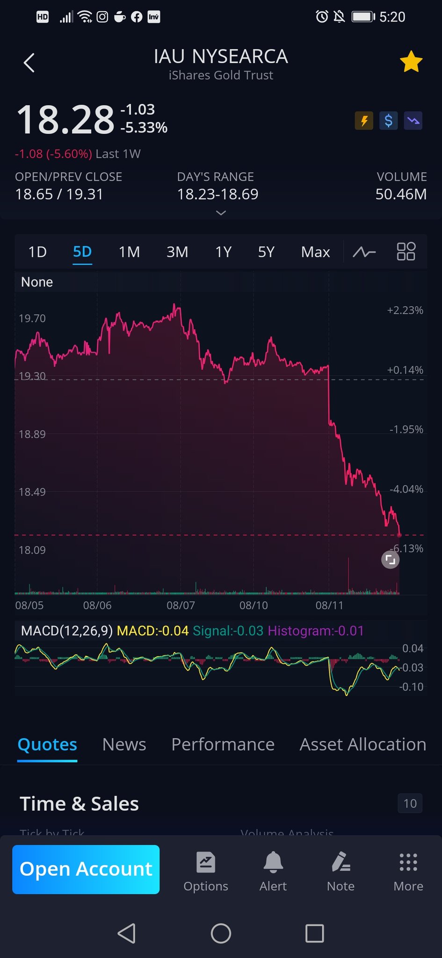Select the 3M chart range
The image size is (442, 958).
(177, 252)
